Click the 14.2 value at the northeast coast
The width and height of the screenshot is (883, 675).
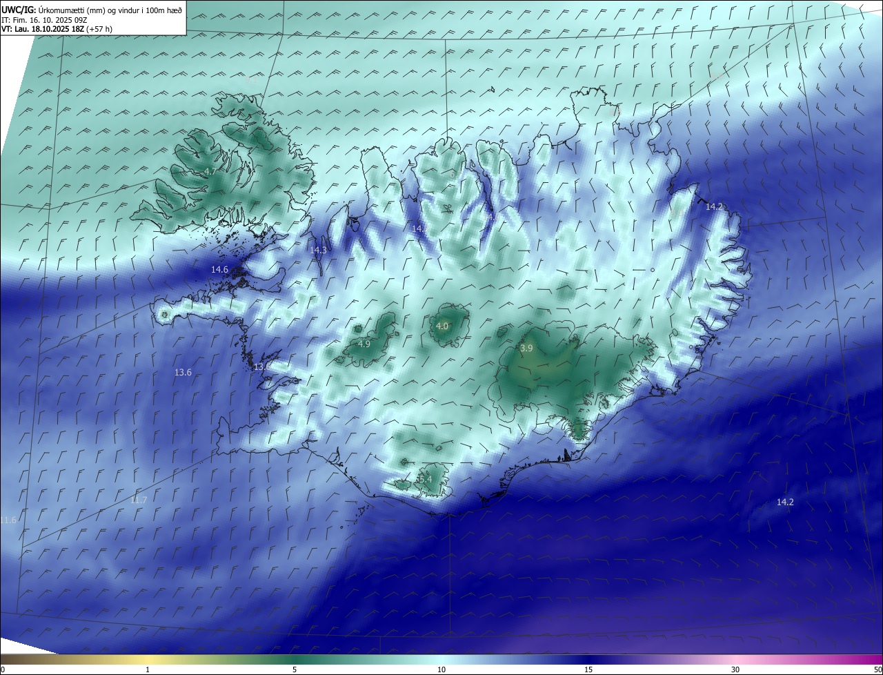coord(714,206)
